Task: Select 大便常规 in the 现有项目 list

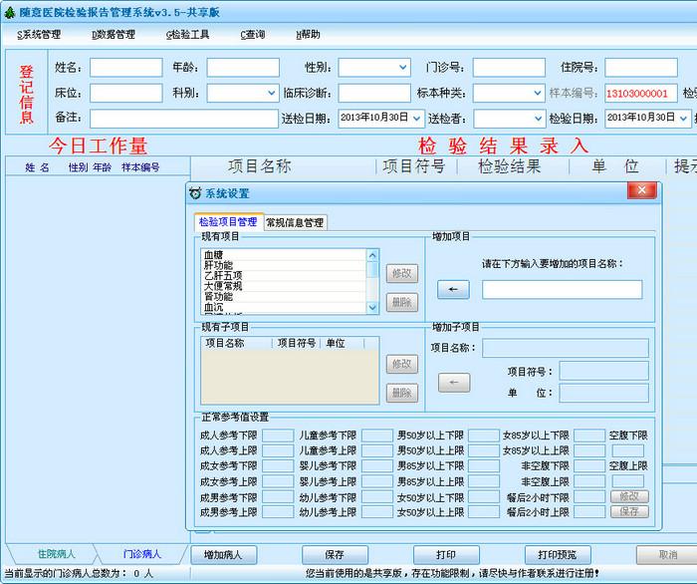Action: coord(283,286)
